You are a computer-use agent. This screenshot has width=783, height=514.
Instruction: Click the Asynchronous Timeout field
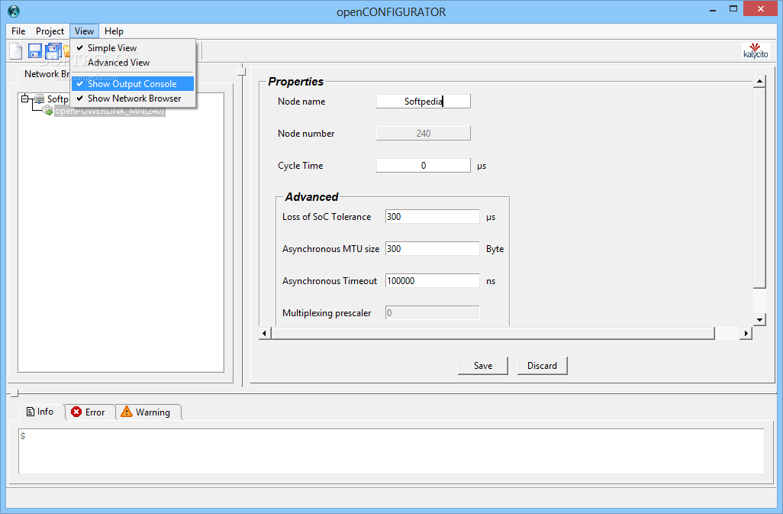[x=433, y=281]
